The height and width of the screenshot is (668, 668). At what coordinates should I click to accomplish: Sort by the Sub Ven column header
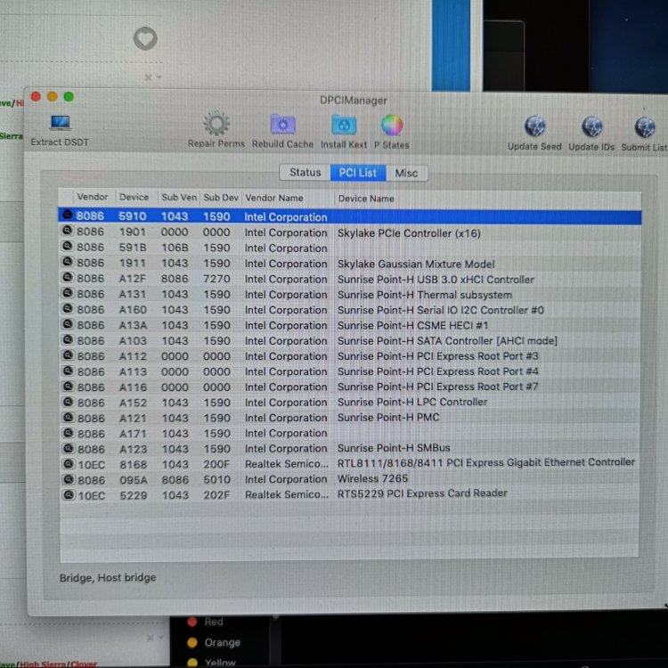point(179,198)
